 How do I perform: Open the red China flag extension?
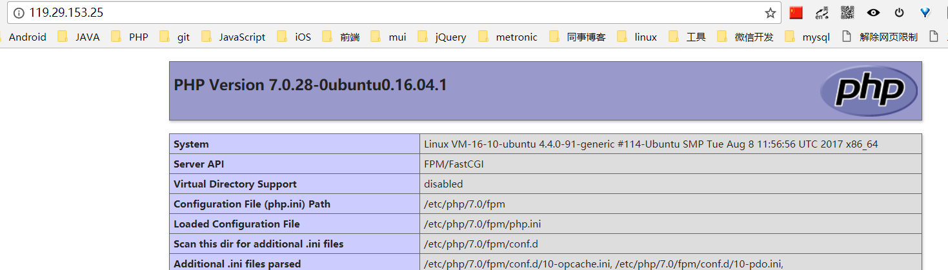pyautogui.click(x=796, y=12)
